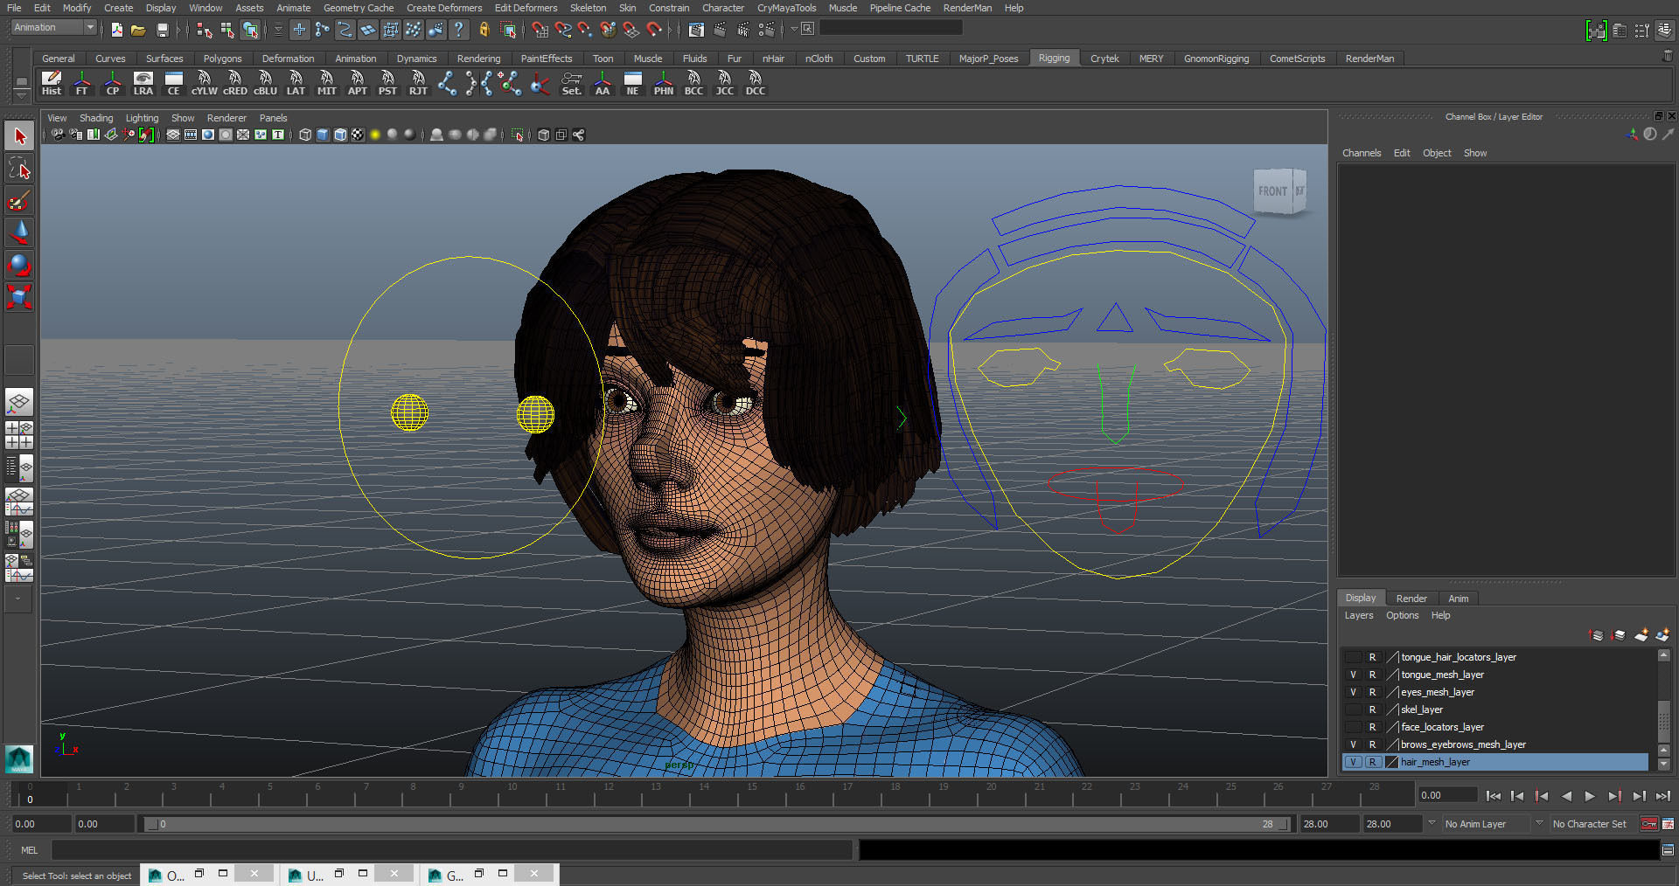Click the LAT shelf button
Image resolution: width=1679 pixels, height=886 pixels.
click(x=296, y=84)
